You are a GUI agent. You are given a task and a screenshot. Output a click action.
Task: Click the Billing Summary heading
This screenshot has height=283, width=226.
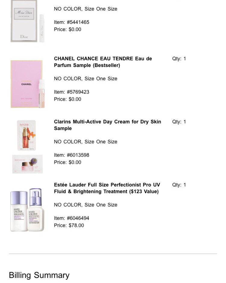[39, 275]
